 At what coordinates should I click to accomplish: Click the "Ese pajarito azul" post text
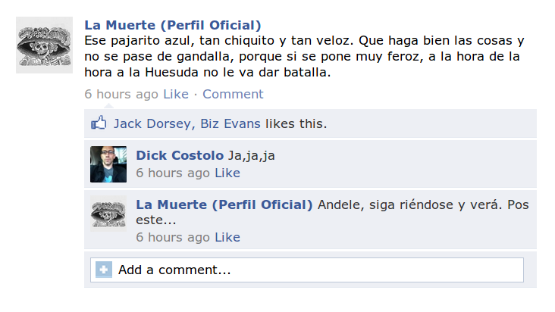coord(304,57)
